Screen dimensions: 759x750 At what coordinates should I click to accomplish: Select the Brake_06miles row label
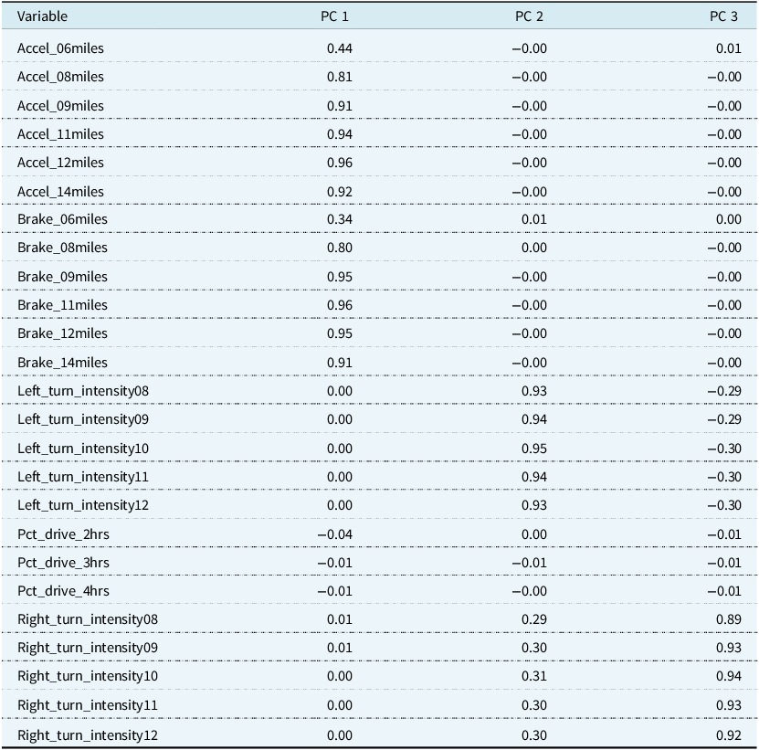pos(62,219)
